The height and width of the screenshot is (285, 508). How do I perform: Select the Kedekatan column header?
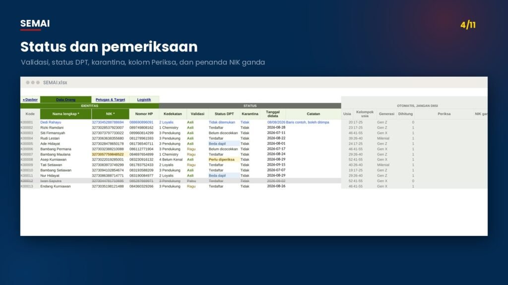pyautogui.click(x=173, y=114)
